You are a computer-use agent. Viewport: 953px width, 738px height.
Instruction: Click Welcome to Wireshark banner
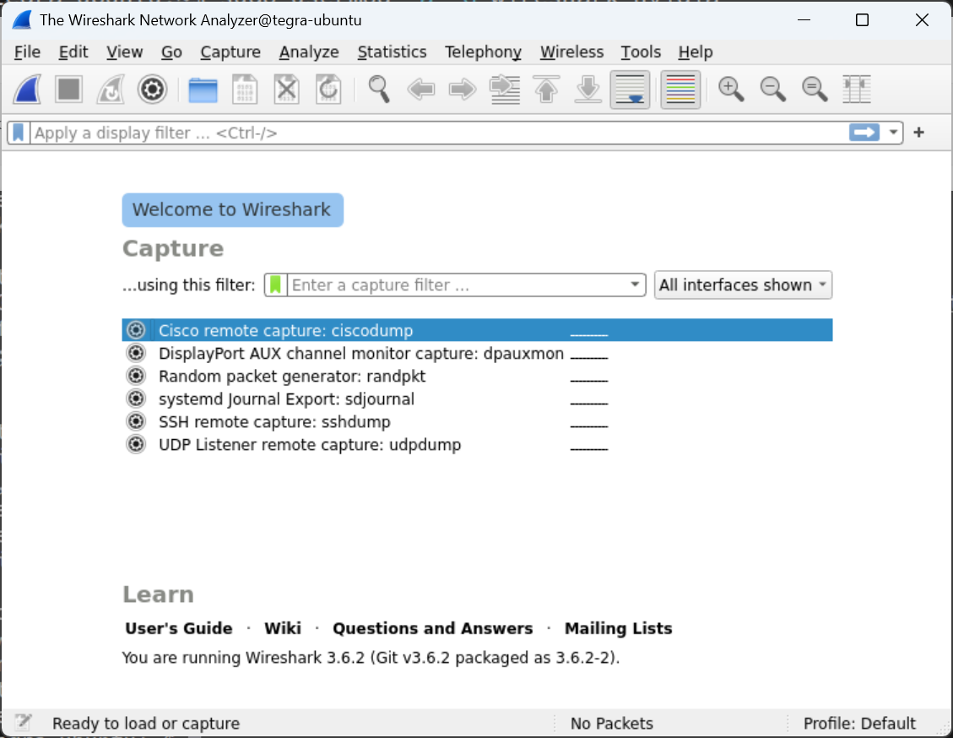coord(233,209)
